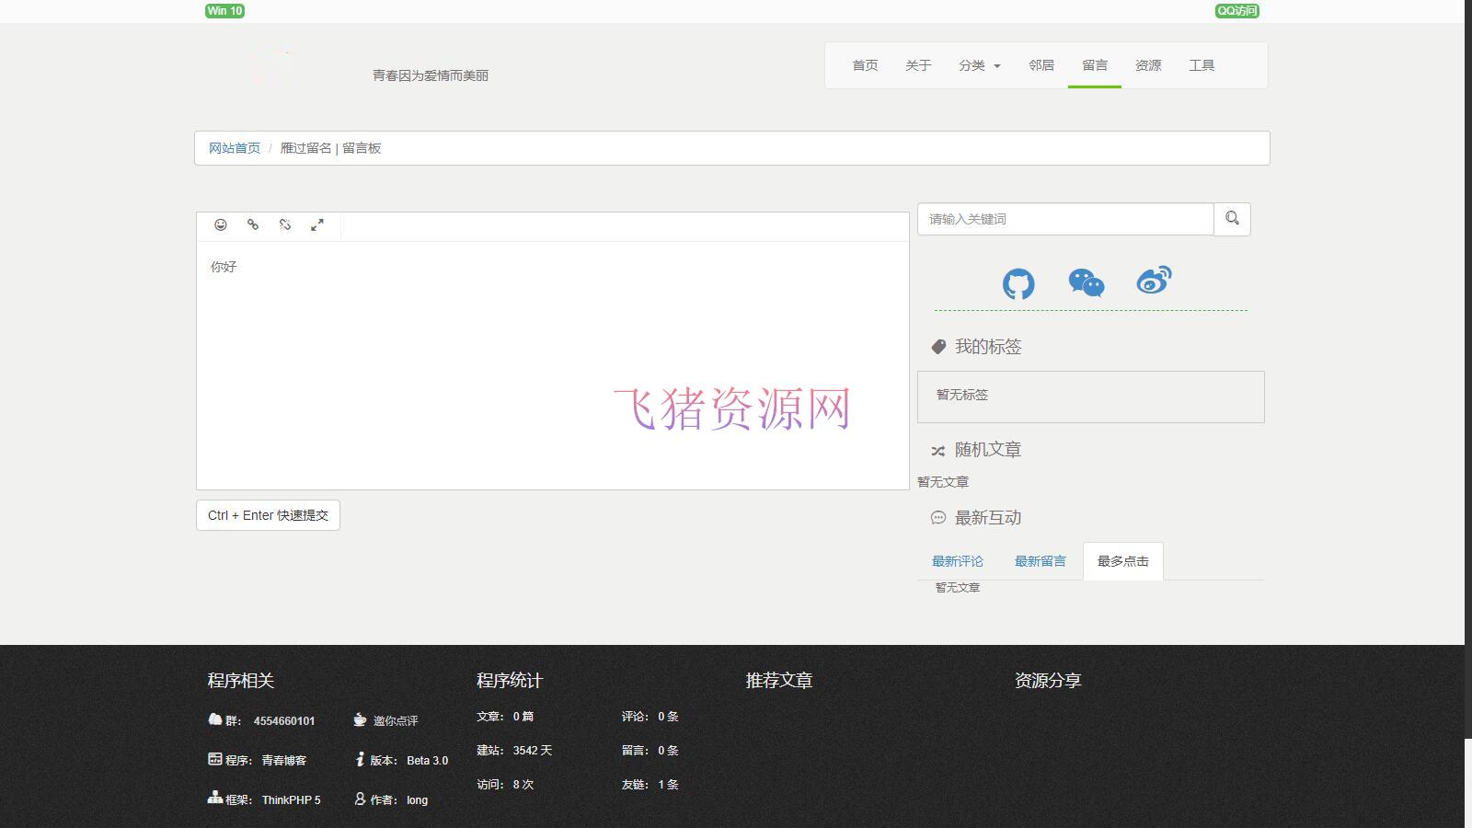Switch to the 最多点击 tab
Screen dimensions: 1472x828
point(1122,560)
